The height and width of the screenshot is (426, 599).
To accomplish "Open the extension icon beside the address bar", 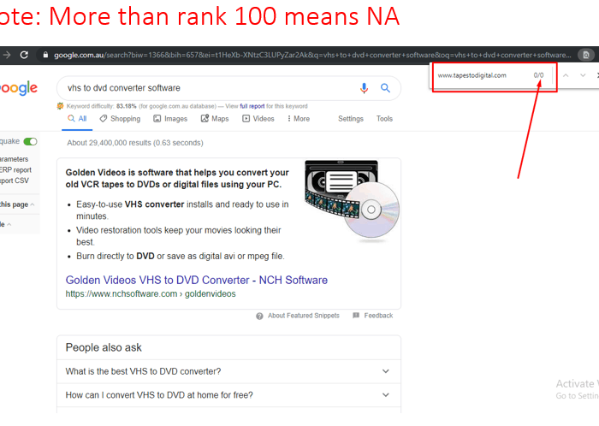I will [x=585, y=55].
